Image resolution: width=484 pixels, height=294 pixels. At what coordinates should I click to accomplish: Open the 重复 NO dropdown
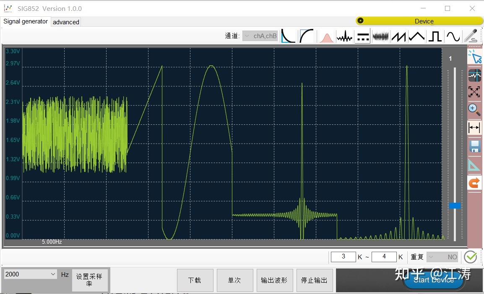click(x=442, y=257)
